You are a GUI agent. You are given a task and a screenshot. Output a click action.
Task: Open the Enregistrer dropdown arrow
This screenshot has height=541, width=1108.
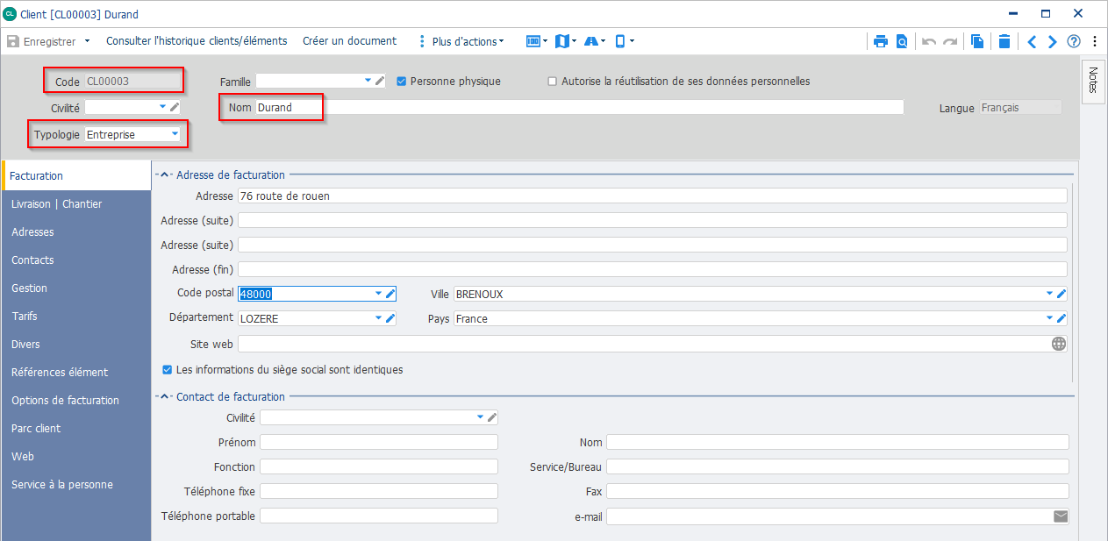tap(87, 41)
